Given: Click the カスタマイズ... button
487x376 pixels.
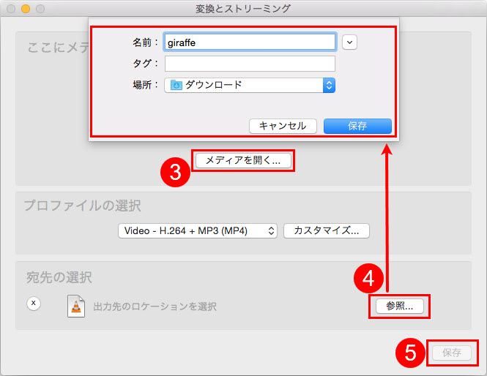Looking at the screenshot, I should 327,231.
